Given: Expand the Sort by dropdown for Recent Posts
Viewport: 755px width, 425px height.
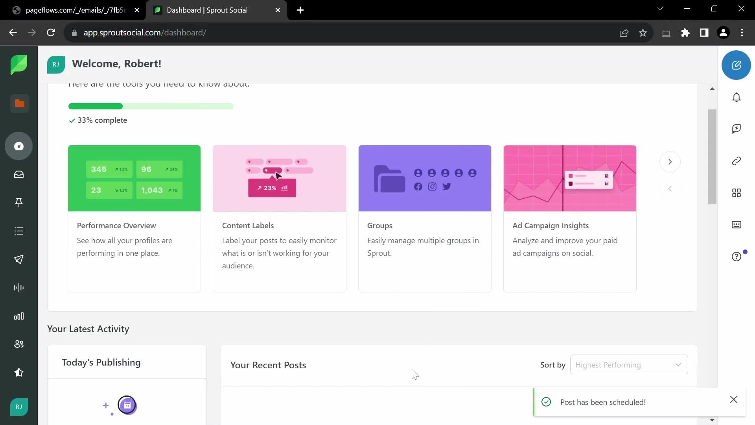Looking at the screenshot, I should [629, 365].
